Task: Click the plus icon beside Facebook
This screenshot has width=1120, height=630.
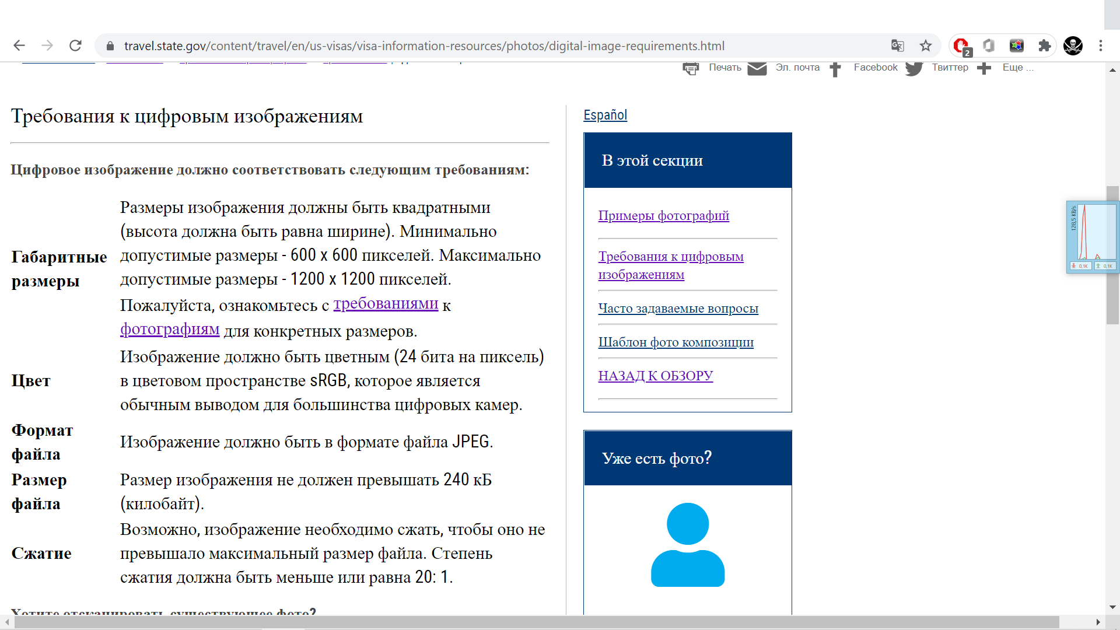Action: click(x=835, y=69)
